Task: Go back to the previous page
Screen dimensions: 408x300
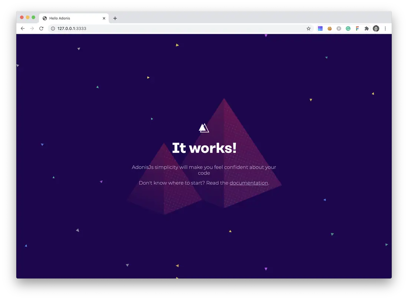Action: coord(23,28)
